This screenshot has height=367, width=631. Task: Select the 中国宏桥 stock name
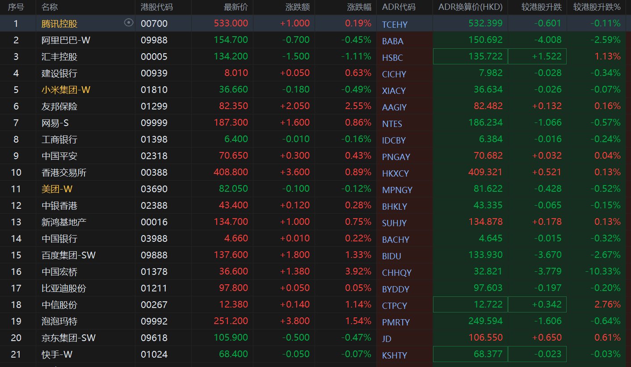point(59,272)
